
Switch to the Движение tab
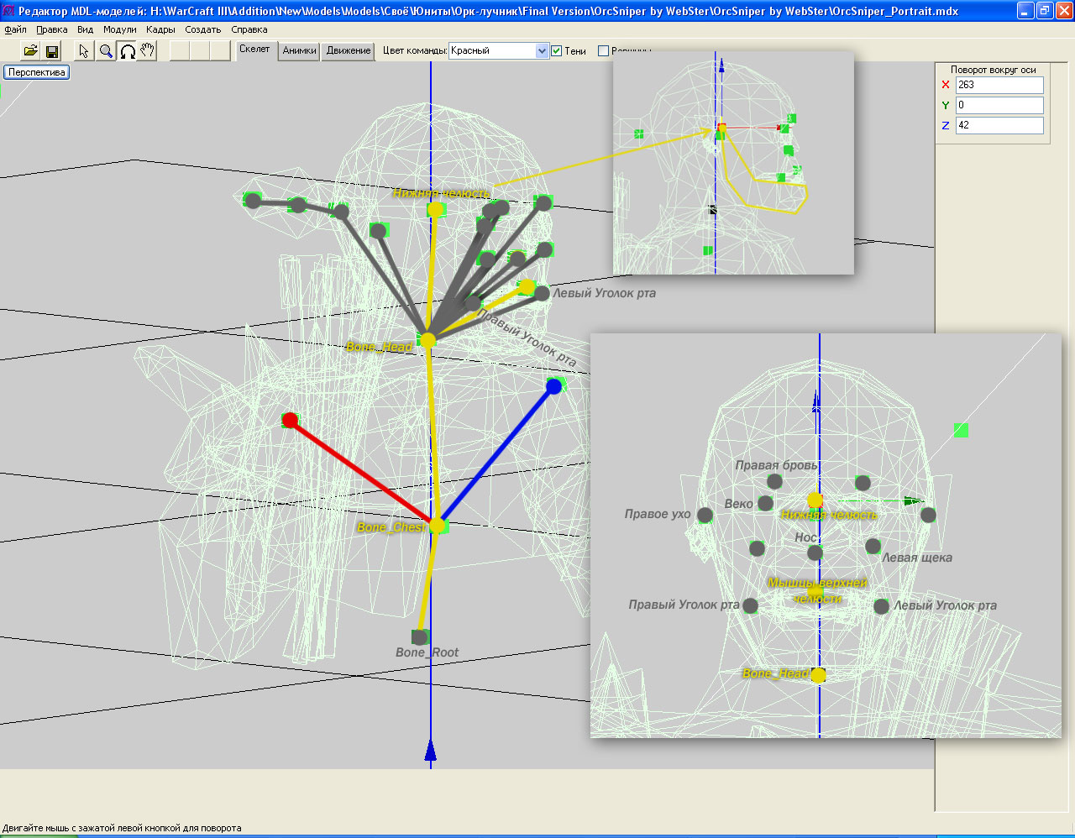[x=349, y=51]
